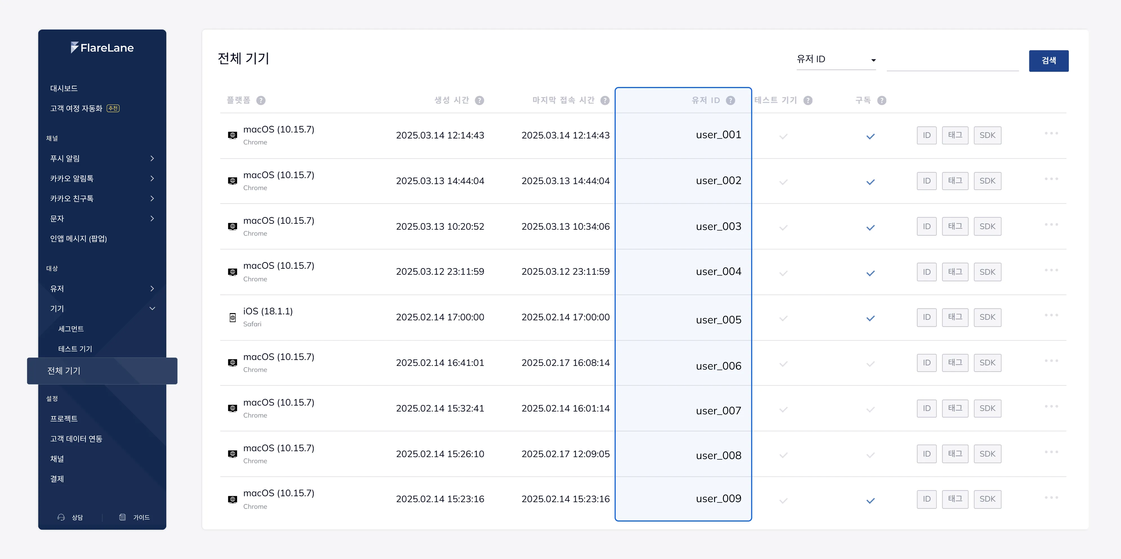Open the more options menu for user_009
Screen dimensions: 1121x559
[1051, 498]
